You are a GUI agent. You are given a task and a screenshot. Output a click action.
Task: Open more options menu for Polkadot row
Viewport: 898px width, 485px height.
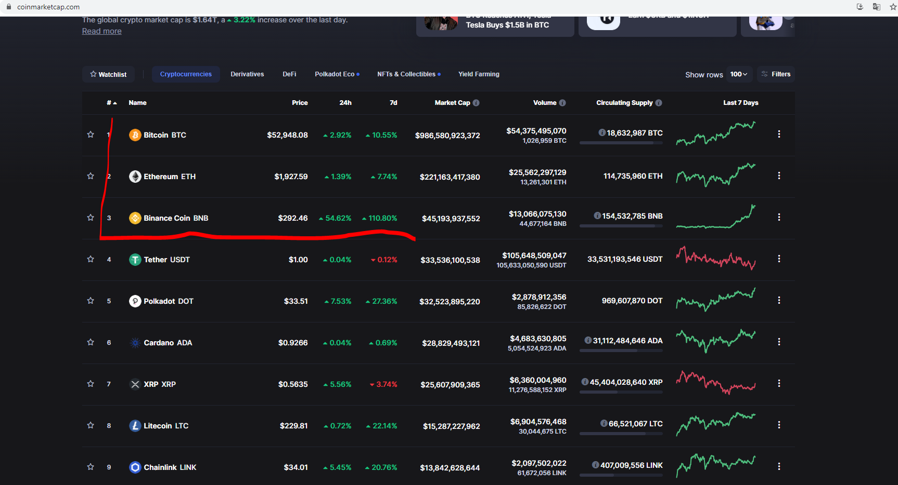pyautogui.click(x=779, y=300)
